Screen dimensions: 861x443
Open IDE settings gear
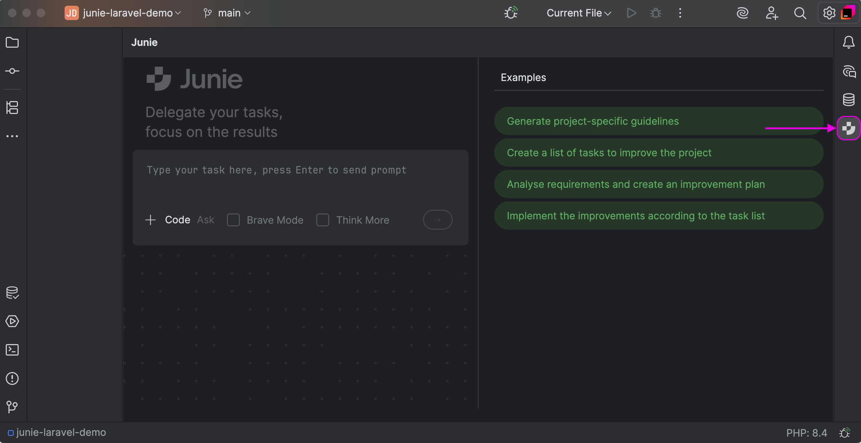pyautogui.click(x=829, y=13)
